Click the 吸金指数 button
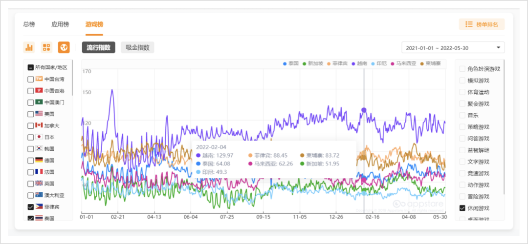The height and width of the screenshot is (244, 528). pyautogui.click(x=137, y=47)
